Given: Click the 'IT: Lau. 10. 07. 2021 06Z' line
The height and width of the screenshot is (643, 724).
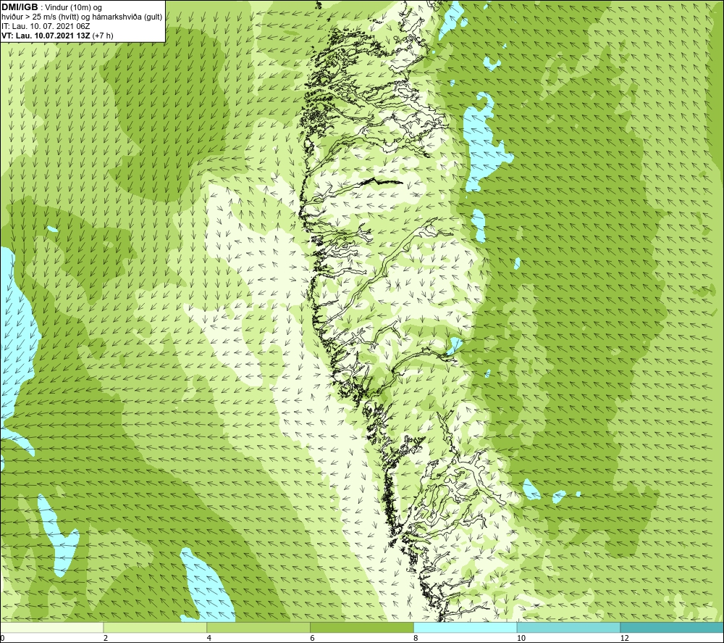Looking at the screenshot, I should (46, 26).
